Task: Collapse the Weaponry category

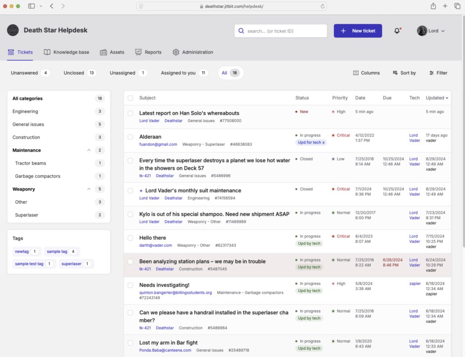Action: (89, 189)
